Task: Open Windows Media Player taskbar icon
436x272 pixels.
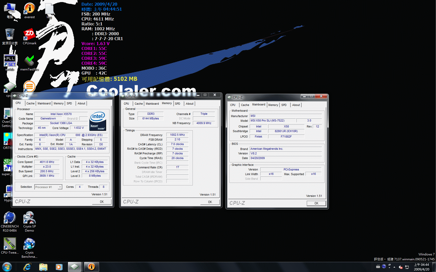Action: point(59,267)
